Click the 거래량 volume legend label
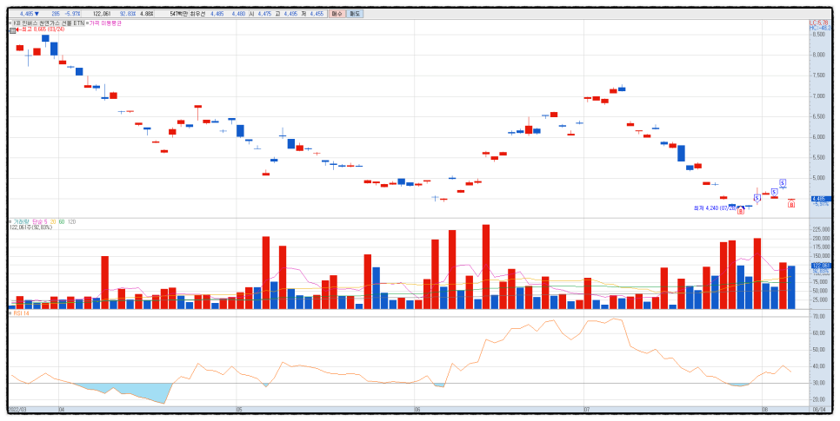Image resolution: width=840 pixels, height=421 pixels. [x=21, y=221]
